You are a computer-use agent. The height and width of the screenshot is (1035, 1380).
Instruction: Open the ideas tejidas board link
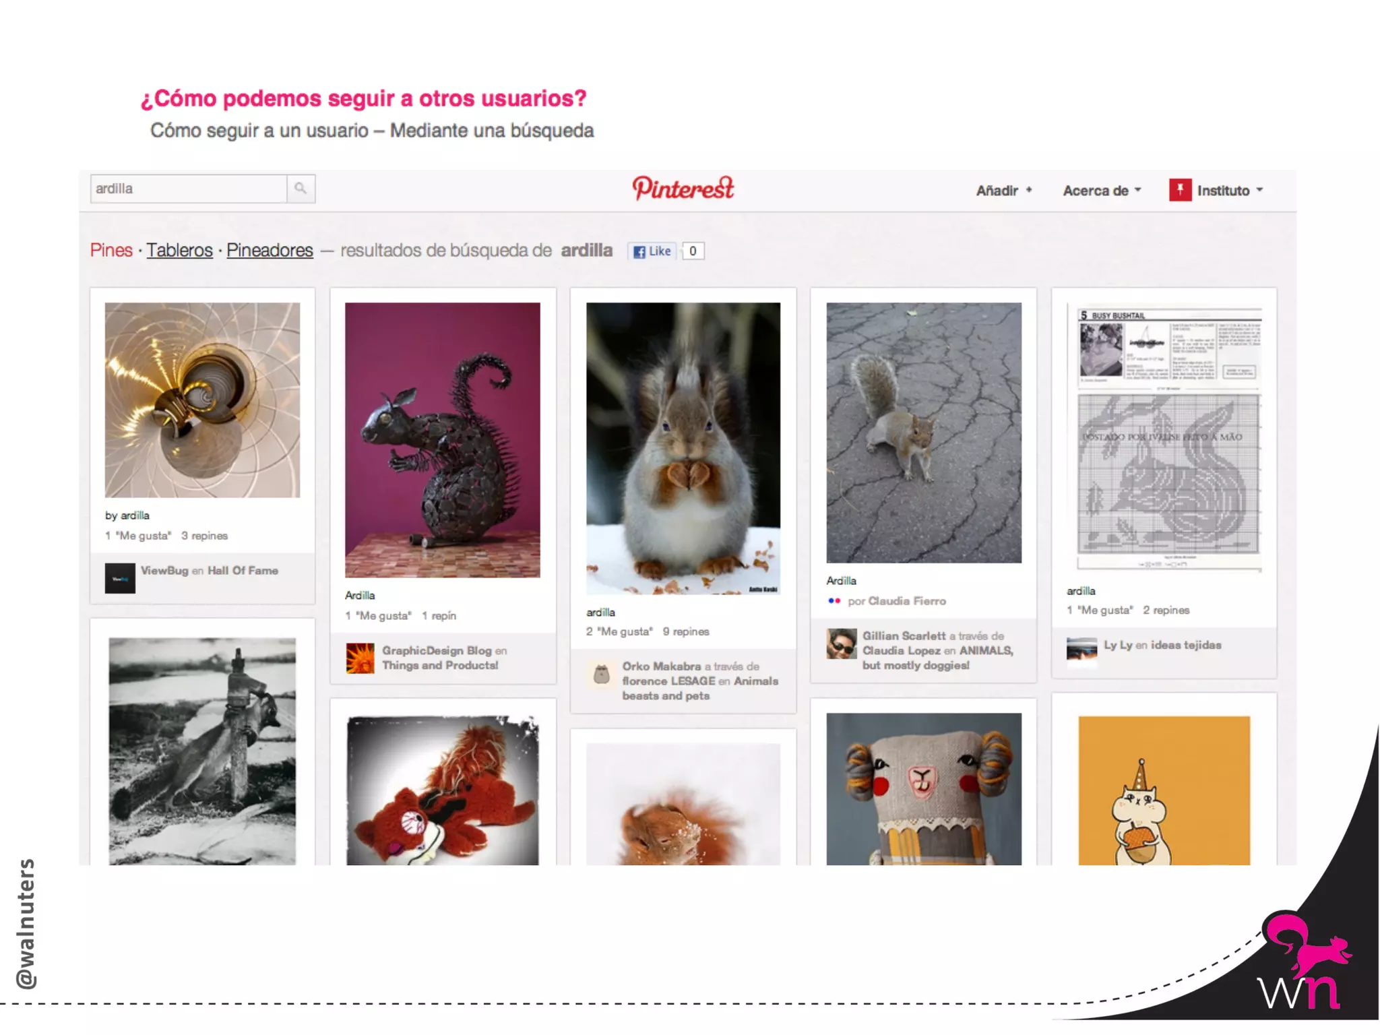(x=1186, y=645)
